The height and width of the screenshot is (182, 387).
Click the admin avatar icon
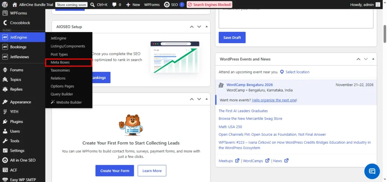[378, 5]
